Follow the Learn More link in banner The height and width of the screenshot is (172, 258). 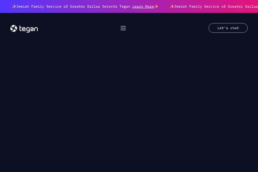point(143,6)
